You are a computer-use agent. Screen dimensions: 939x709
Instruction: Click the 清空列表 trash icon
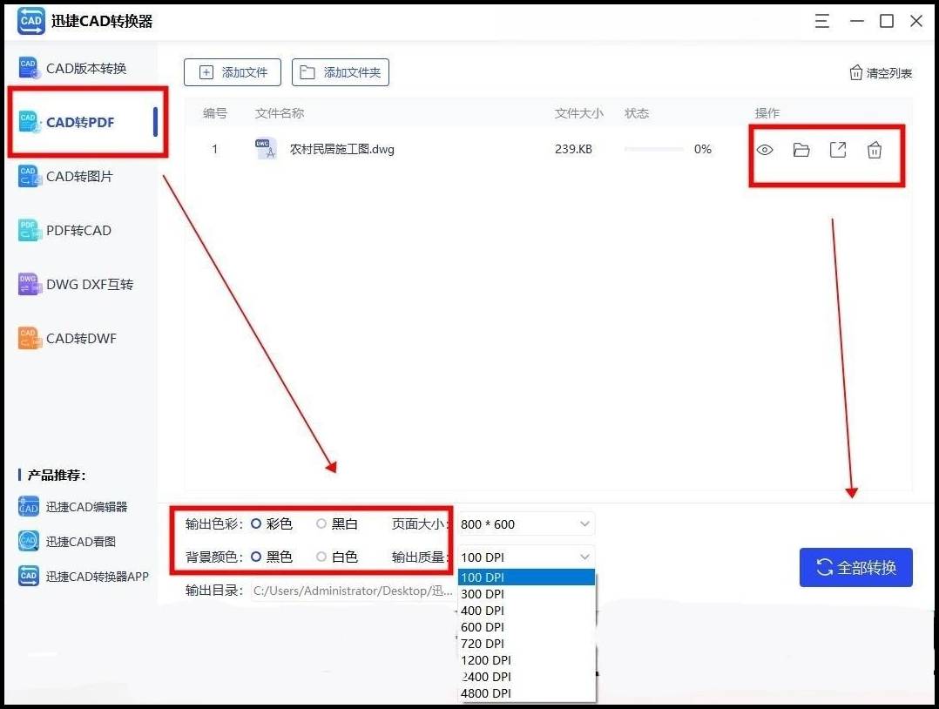pyautogui.click(x=855, y=73)
